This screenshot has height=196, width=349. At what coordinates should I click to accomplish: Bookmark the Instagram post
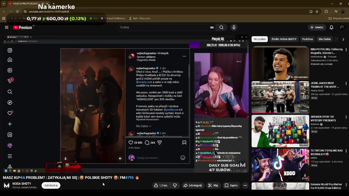tap(184, 142)
